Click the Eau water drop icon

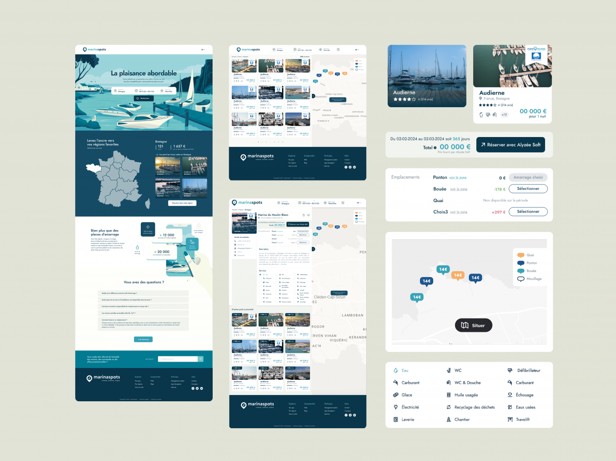coord(396,370)
